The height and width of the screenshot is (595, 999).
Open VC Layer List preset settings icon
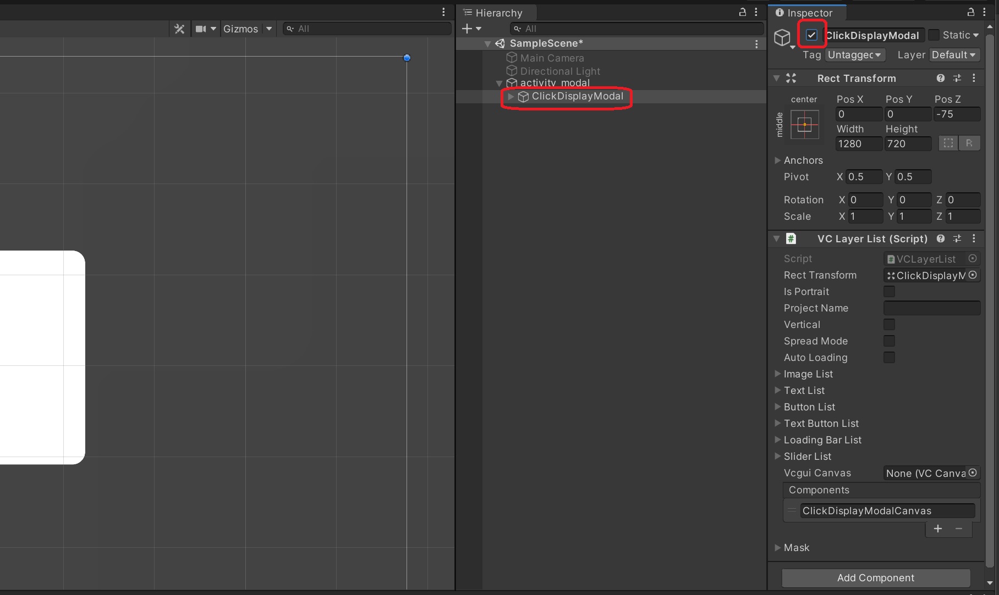click(957, 239)
